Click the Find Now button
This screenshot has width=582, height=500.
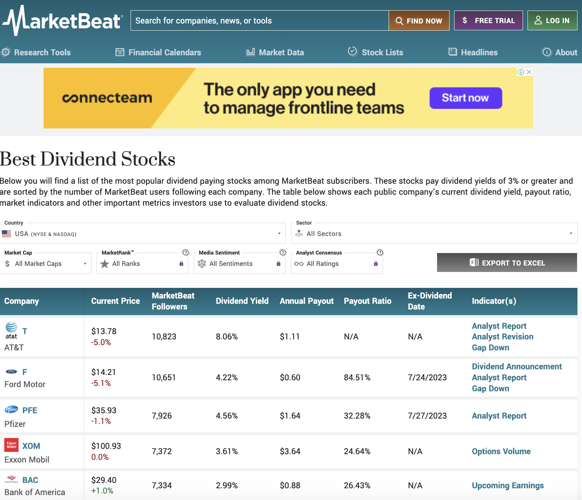click(x=419, y=20)
